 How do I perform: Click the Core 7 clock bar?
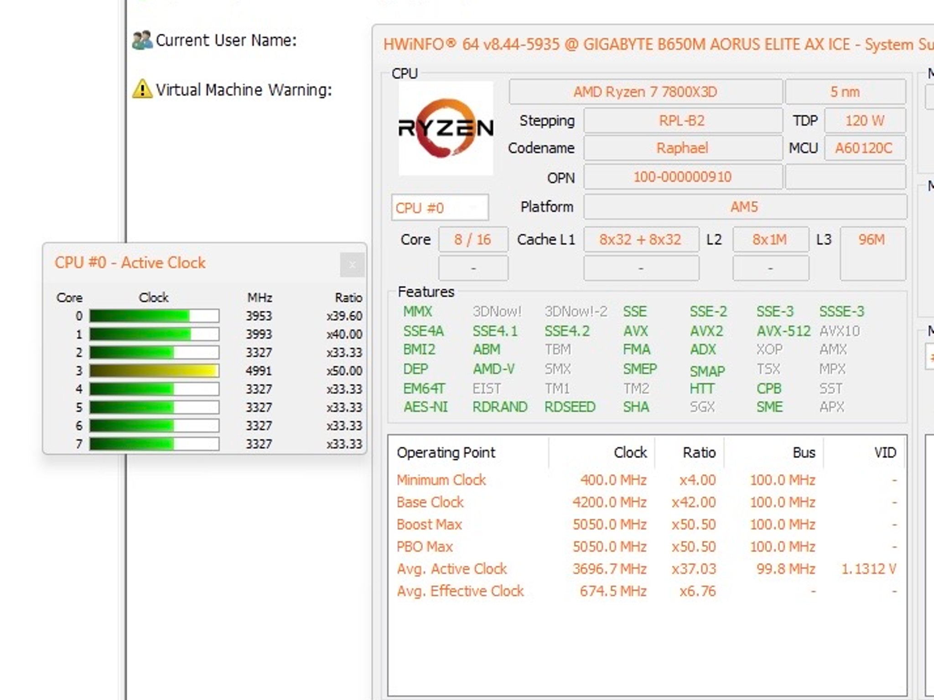pyautogui.click(x=154, y=443)
